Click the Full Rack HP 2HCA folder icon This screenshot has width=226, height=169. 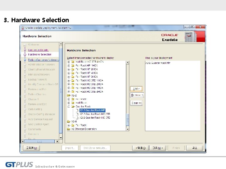(x=73, y=69)
